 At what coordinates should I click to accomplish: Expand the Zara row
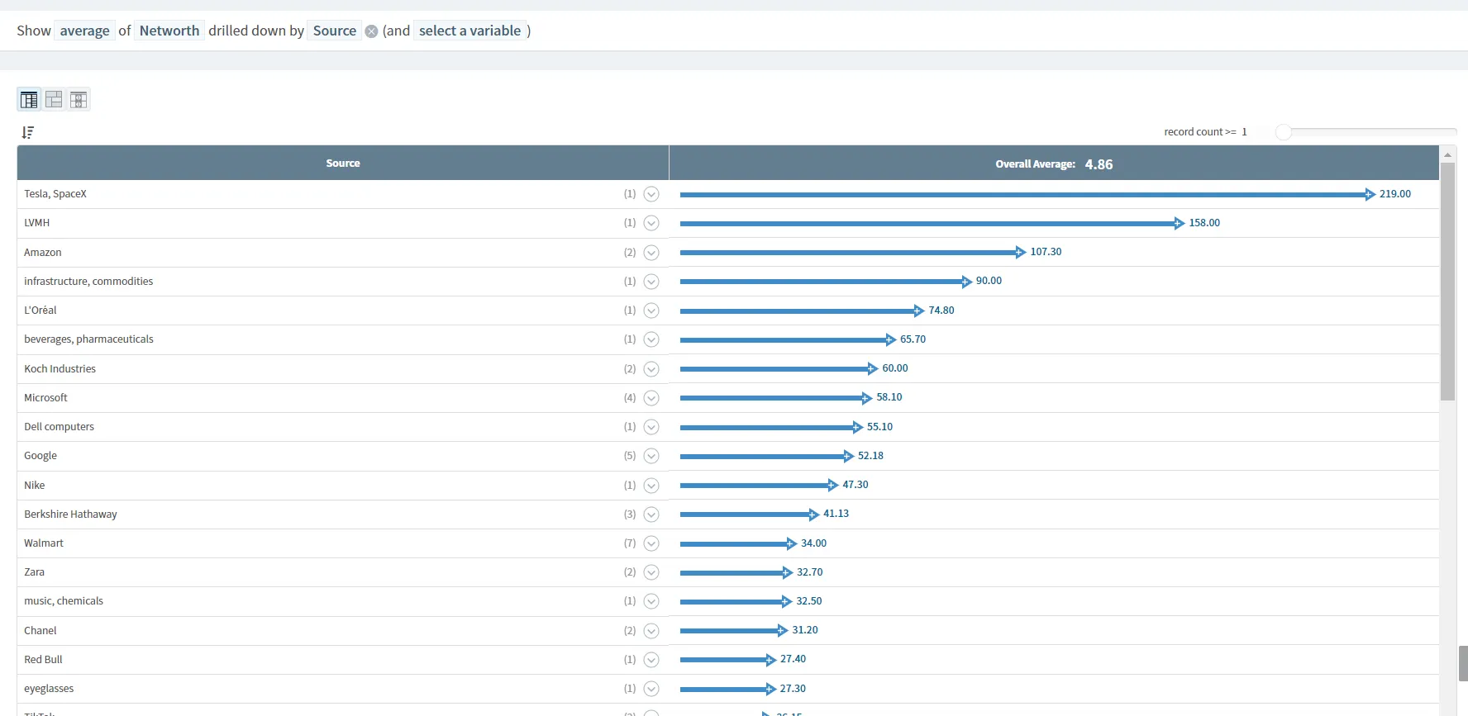point(651,572)
